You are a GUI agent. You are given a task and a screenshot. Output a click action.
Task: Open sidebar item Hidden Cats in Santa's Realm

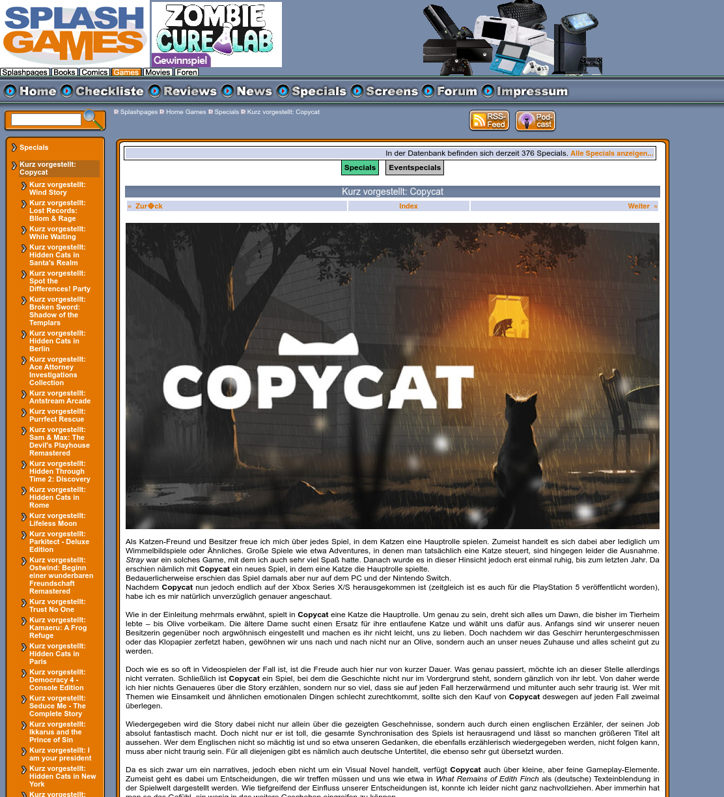point(57,255)
